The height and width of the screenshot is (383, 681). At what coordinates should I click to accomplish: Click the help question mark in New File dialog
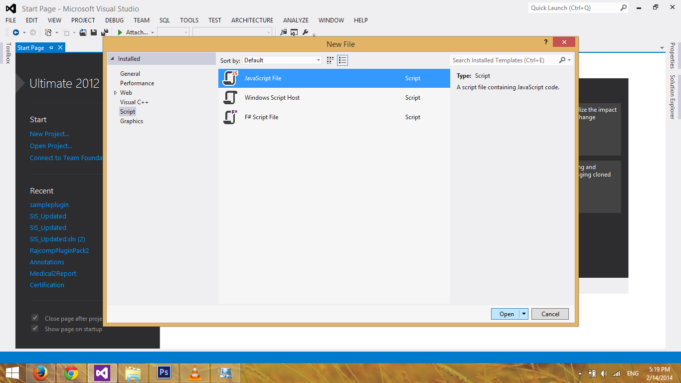tap(546, 42)
